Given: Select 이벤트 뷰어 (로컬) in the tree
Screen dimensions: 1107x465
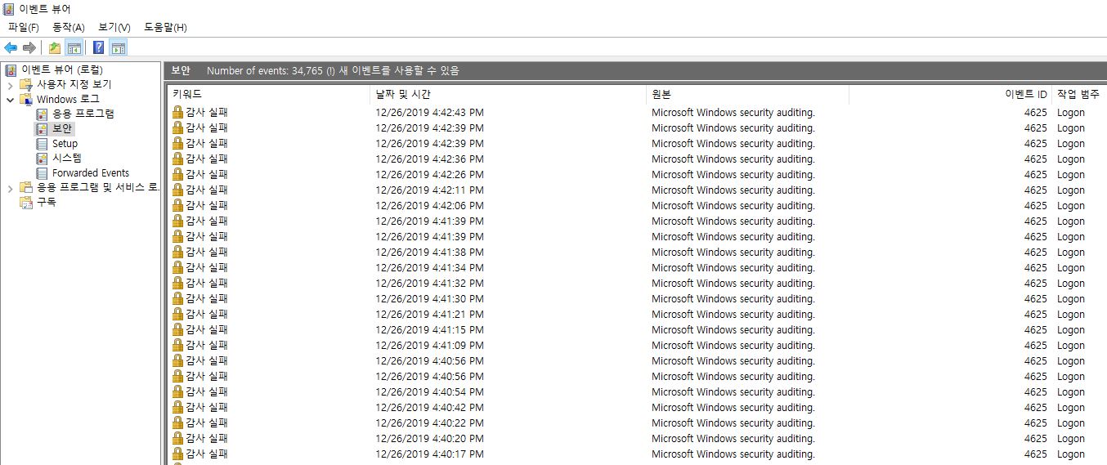Looking at the screenshot, I should click(62, 69).
